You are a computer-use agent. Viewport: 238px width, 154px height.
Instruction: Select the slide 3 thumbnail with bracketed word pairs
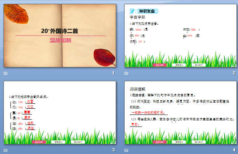pos(60,113)
